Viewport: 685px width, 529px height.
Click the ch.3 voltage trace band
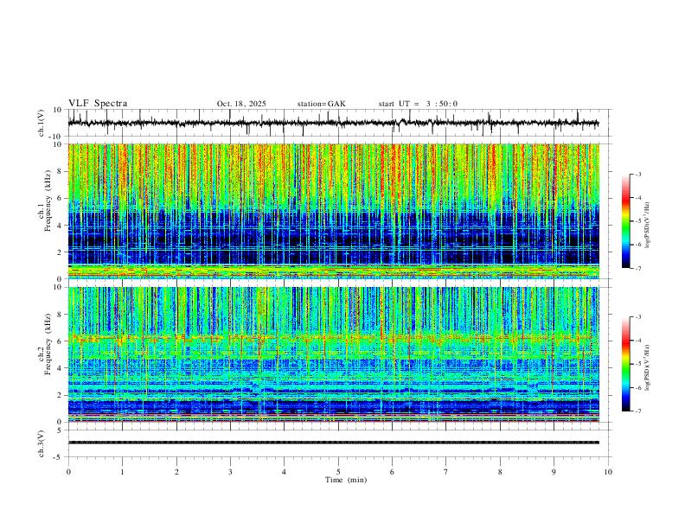pyautogui.click(x=333, y=443)
